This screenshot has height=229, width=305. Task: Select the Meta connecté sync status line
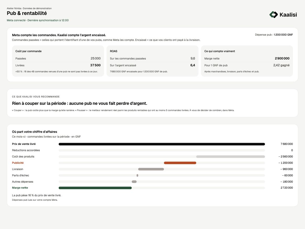(x=38, y=20)
